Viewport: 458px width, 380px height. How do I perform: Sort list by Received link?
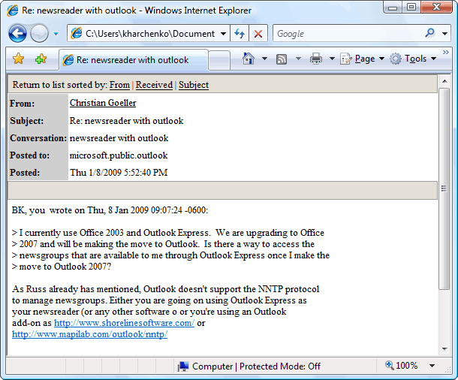tap(154, 85)
